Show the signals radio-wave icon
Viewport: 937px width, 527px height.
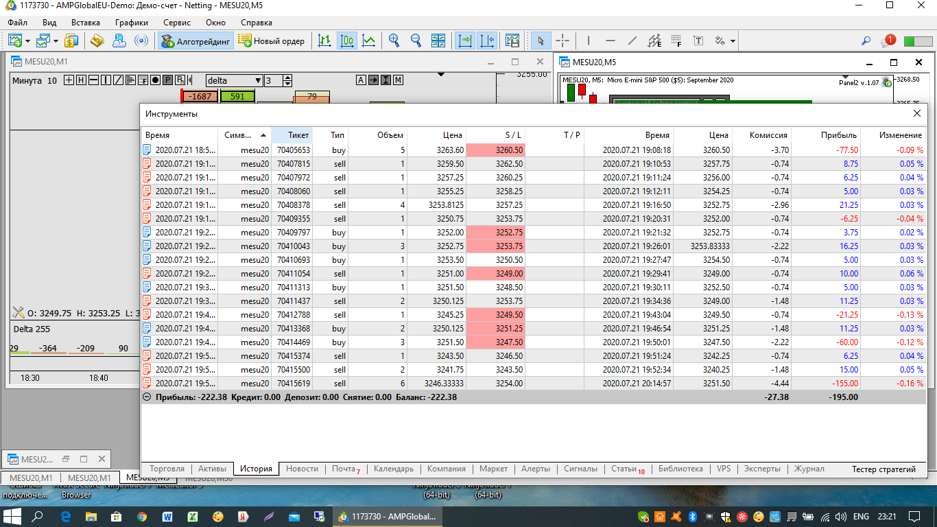141,40
